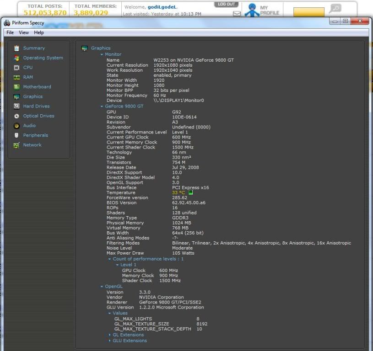Click the Renderer GeForce 9800 GT/PCI/SSE2 value

[x=170, y=302]
